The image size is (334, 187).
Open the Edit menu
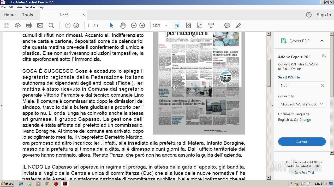click(11, 7)
